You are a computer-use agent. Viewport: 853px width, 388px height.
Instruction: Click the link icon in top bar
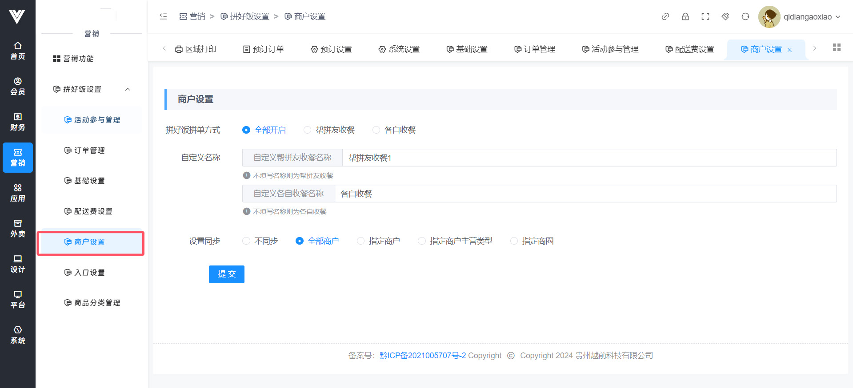pyautogui.click(x=665, y=16)
